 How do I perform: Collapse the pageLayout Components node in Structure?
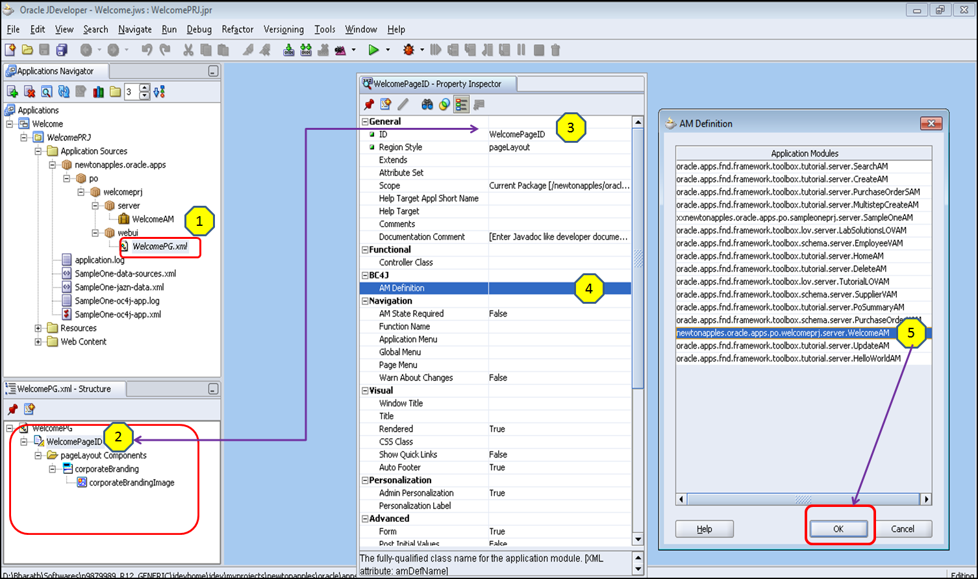coord(38,455)
